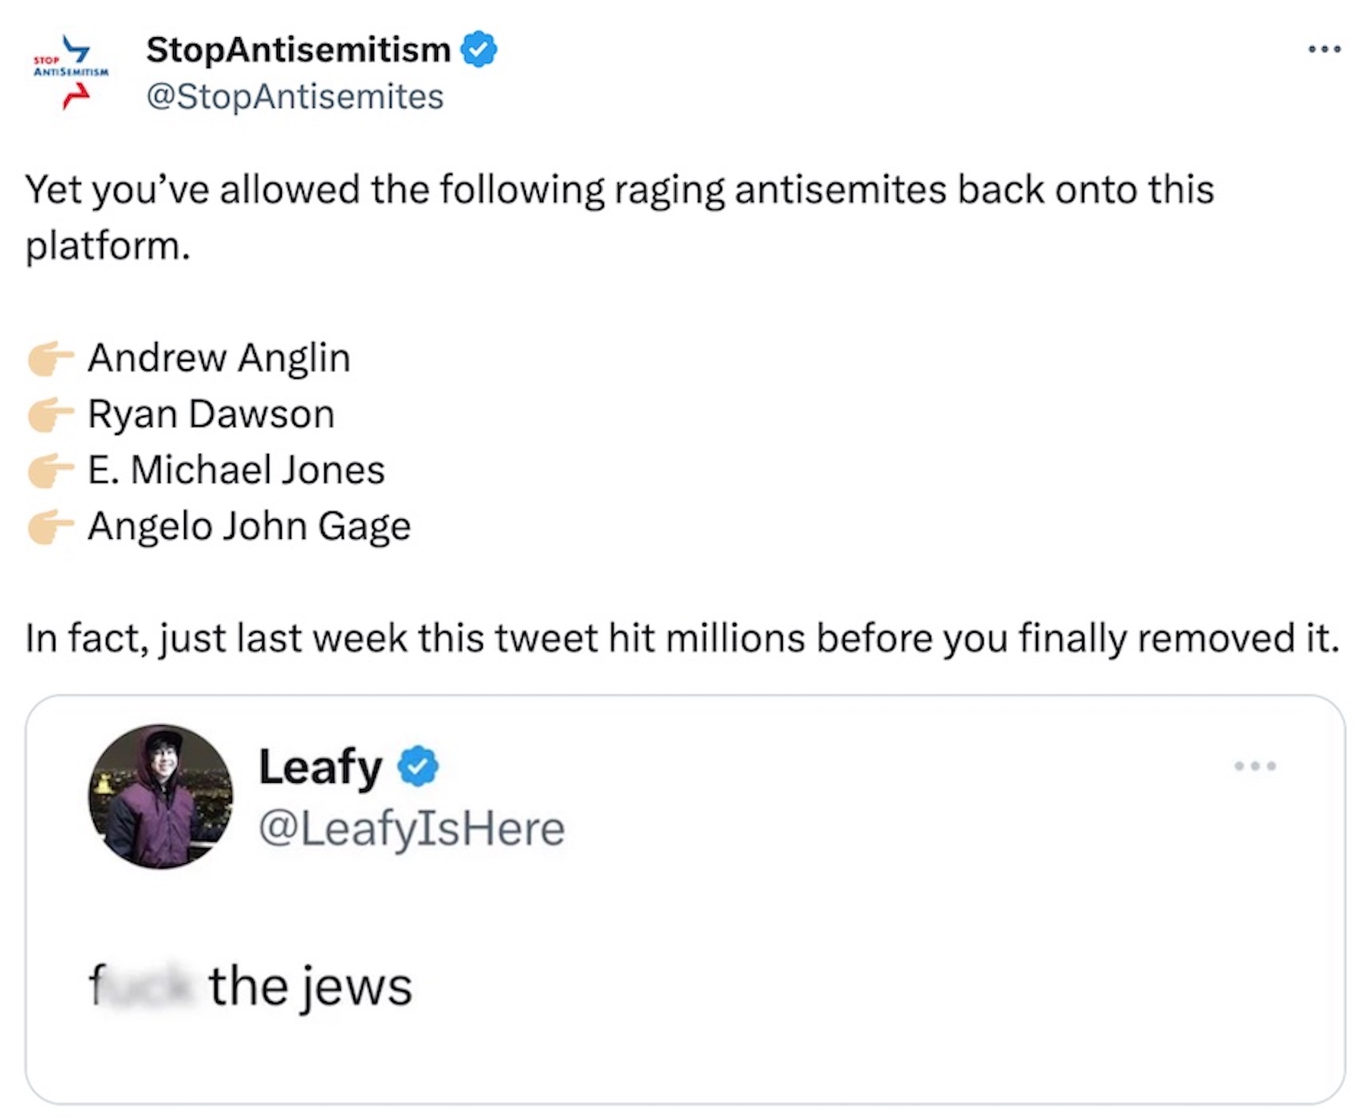Click the StopAntisemitism display name
The height and width of the screenshot is (1117, 1364).
pos(299,50)
